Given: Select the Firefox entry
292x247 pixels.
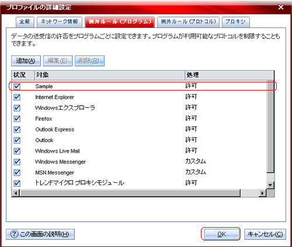Looking at the screenshot, I should [x=44, y=119].
